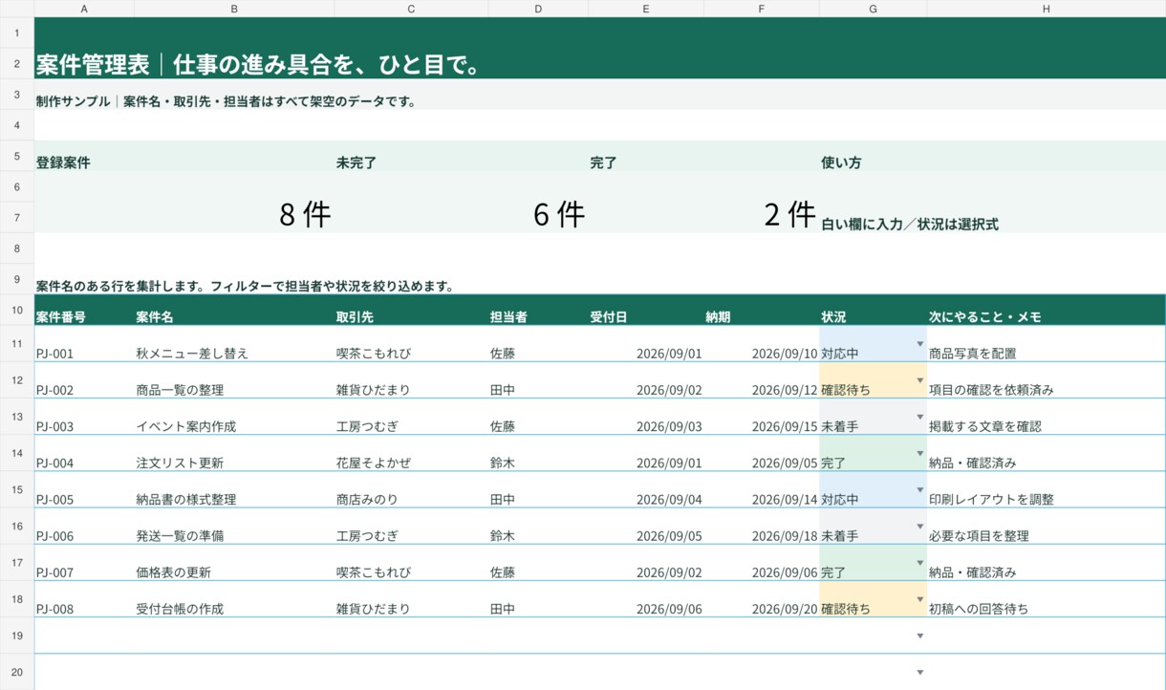Open status dropdown arrow for PJ-001 row
Screen dimensions: 1166x690
point(919,343)
